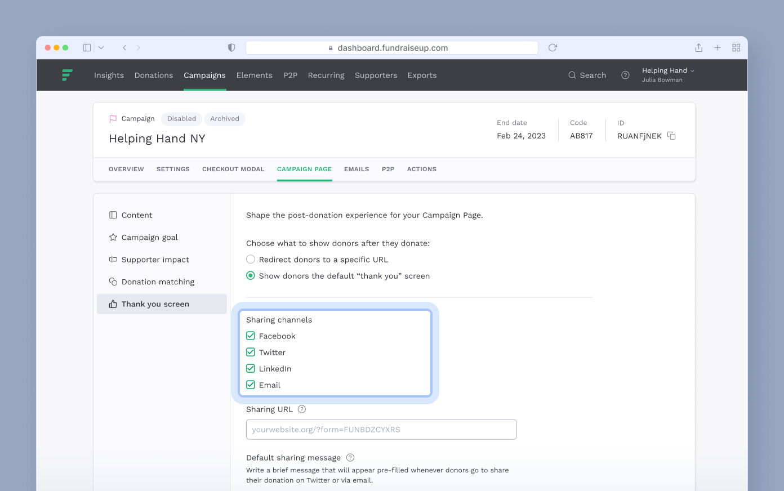Click the pink flag icon beside Campaign
This screenshot has height=491, width=784.
click(x=113, y=118)
